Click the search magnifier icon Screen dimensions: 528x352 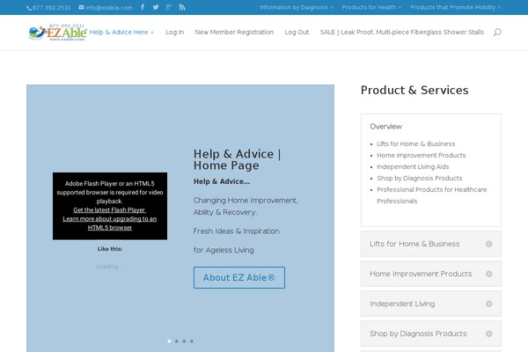(x=497, y=33)
